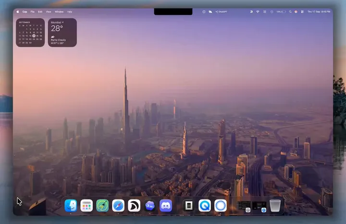Open the ChatGPT menu bar item
The image size is (346, 224).
pos(221,12)
